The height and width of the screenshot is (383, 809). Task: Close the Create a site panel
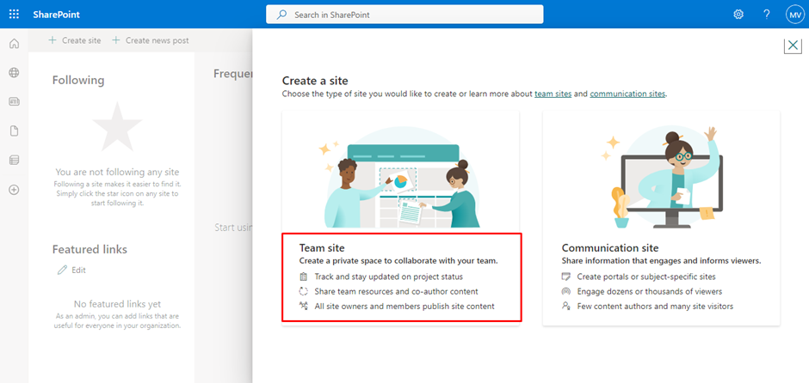(x=793, y=46)
